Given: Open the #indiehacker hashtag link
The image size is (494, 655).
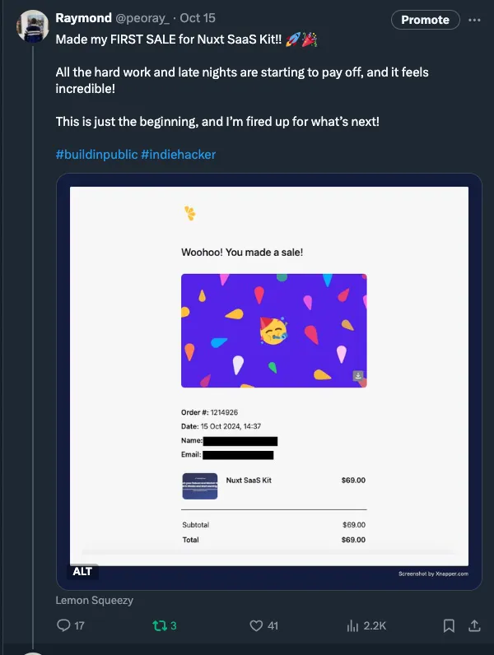Looking at the screenshot, I should pos(179,154).
